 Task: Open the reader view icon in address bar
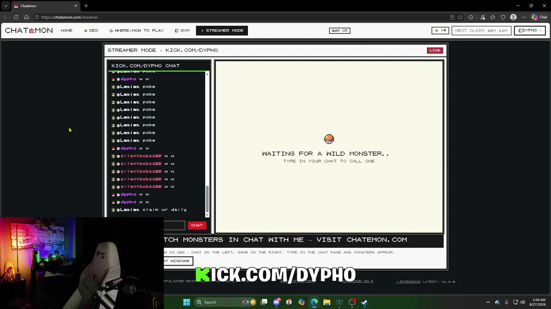[452, 17]
